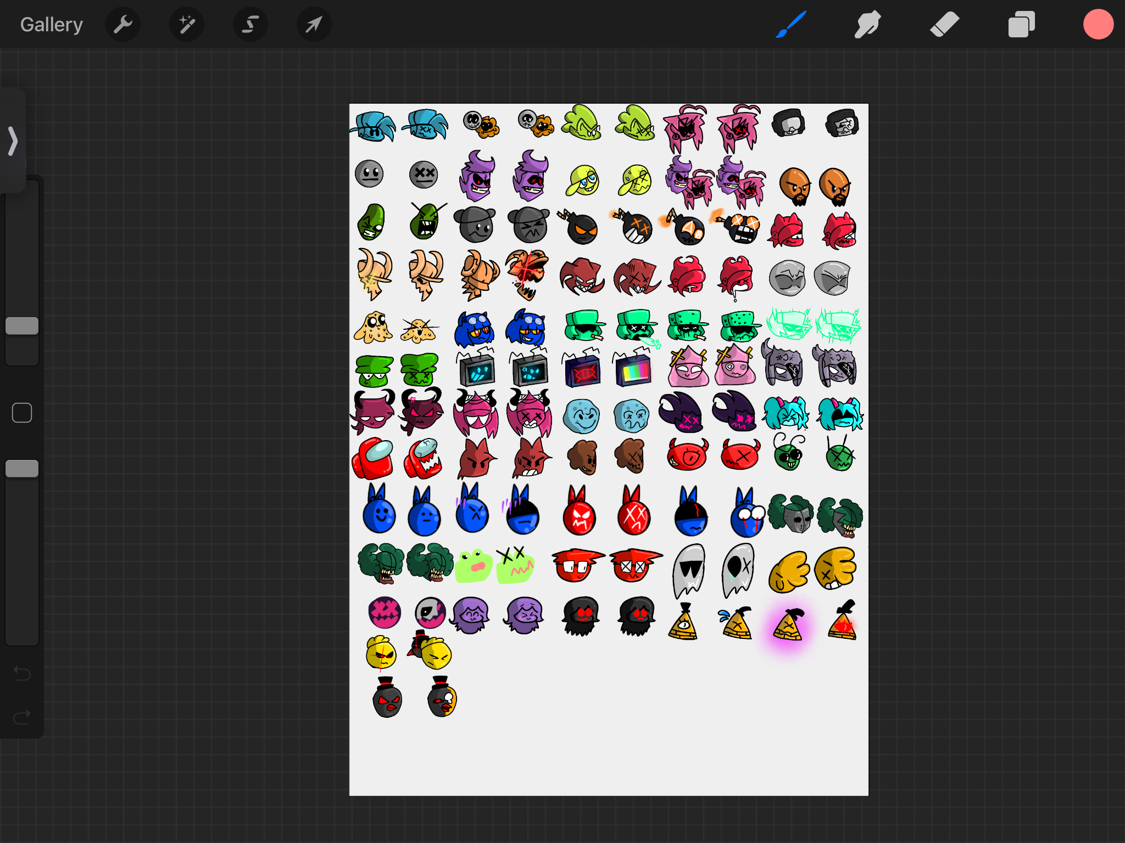Screen dimensions: 1125x843
Task: Select the Paintbrush tool
Action: click(x=791, y=25)
